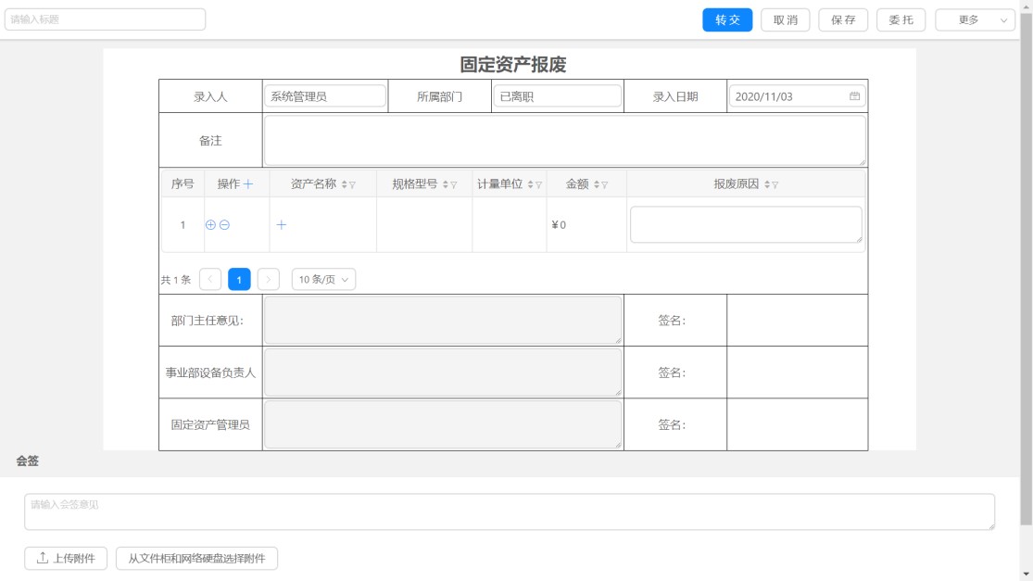This screenshot has width=1033, height=581.
Task: Click the 取消 button
Action: coord(786,19)
